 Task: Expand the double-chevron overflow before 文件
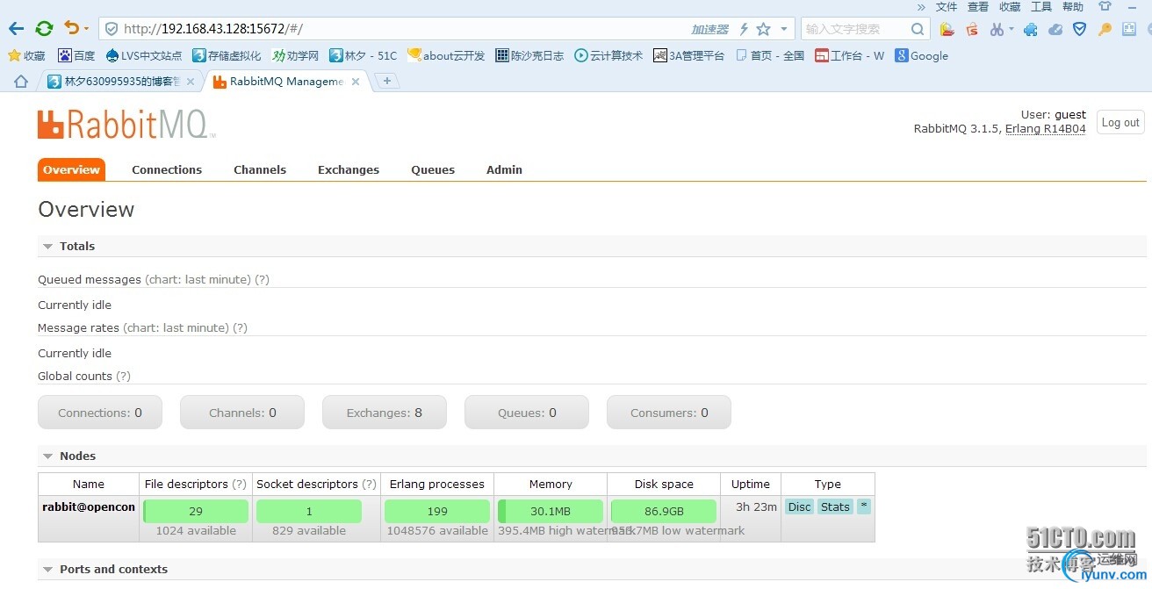tap(921, 7)
